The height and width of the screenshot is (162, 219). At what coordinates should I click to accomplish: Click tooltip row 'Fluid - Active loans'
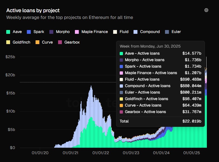160,79
